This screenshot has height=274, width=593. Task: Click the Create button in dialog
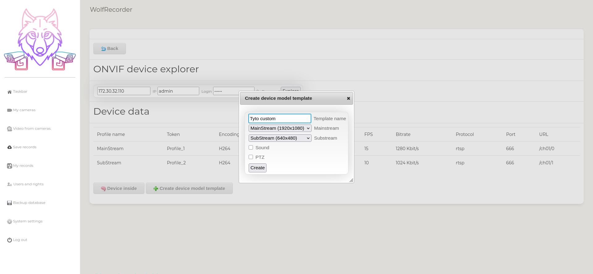(x=257, y=168)
